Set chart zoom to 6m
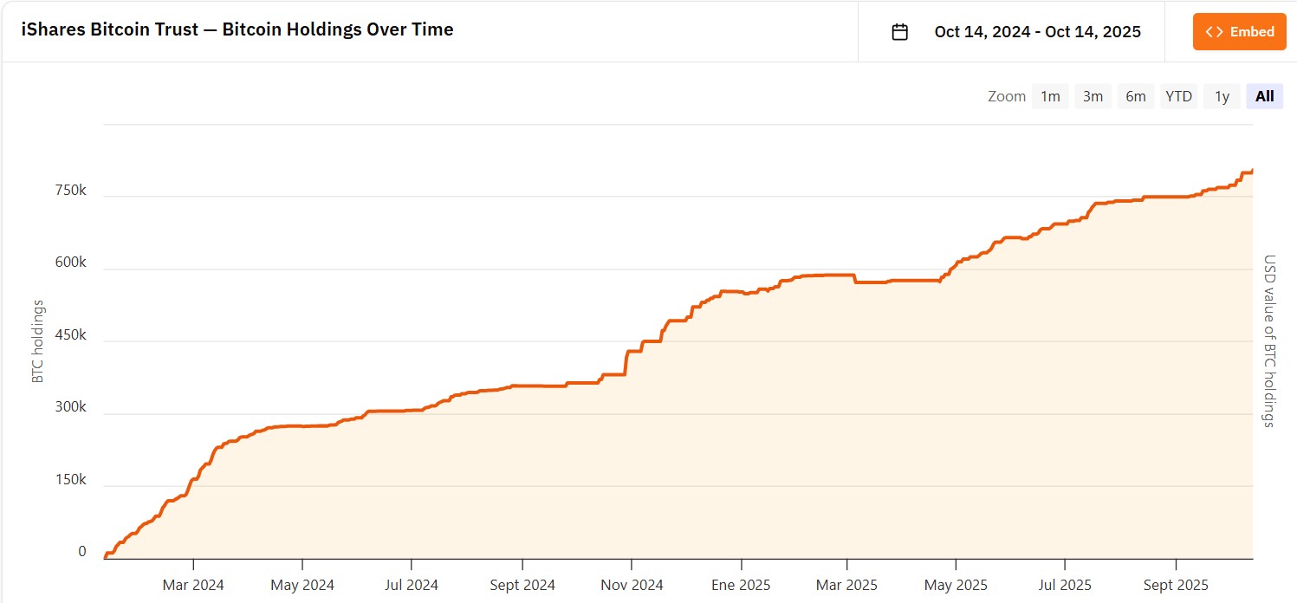Viewport: 1297px width, 603px height. (x=1135, y=96)
